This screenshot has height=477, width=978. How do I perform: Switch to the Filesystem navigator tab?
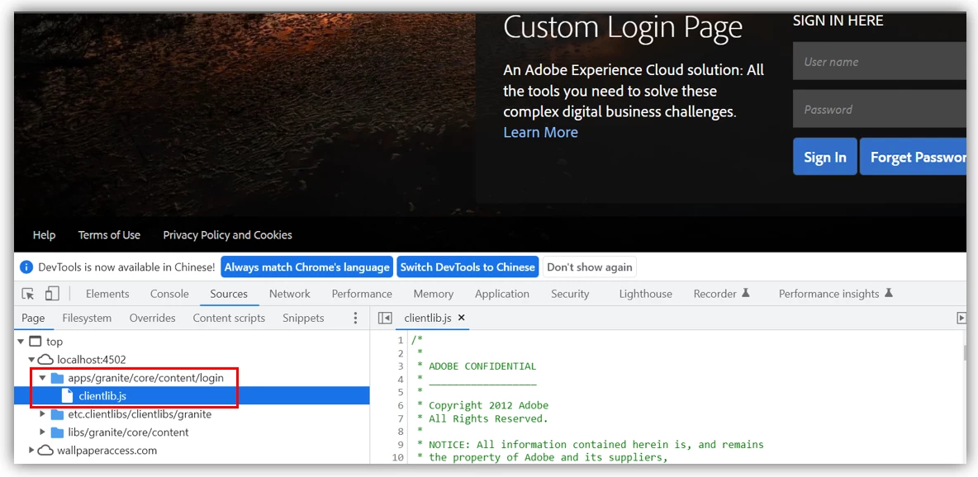[87, 318]
